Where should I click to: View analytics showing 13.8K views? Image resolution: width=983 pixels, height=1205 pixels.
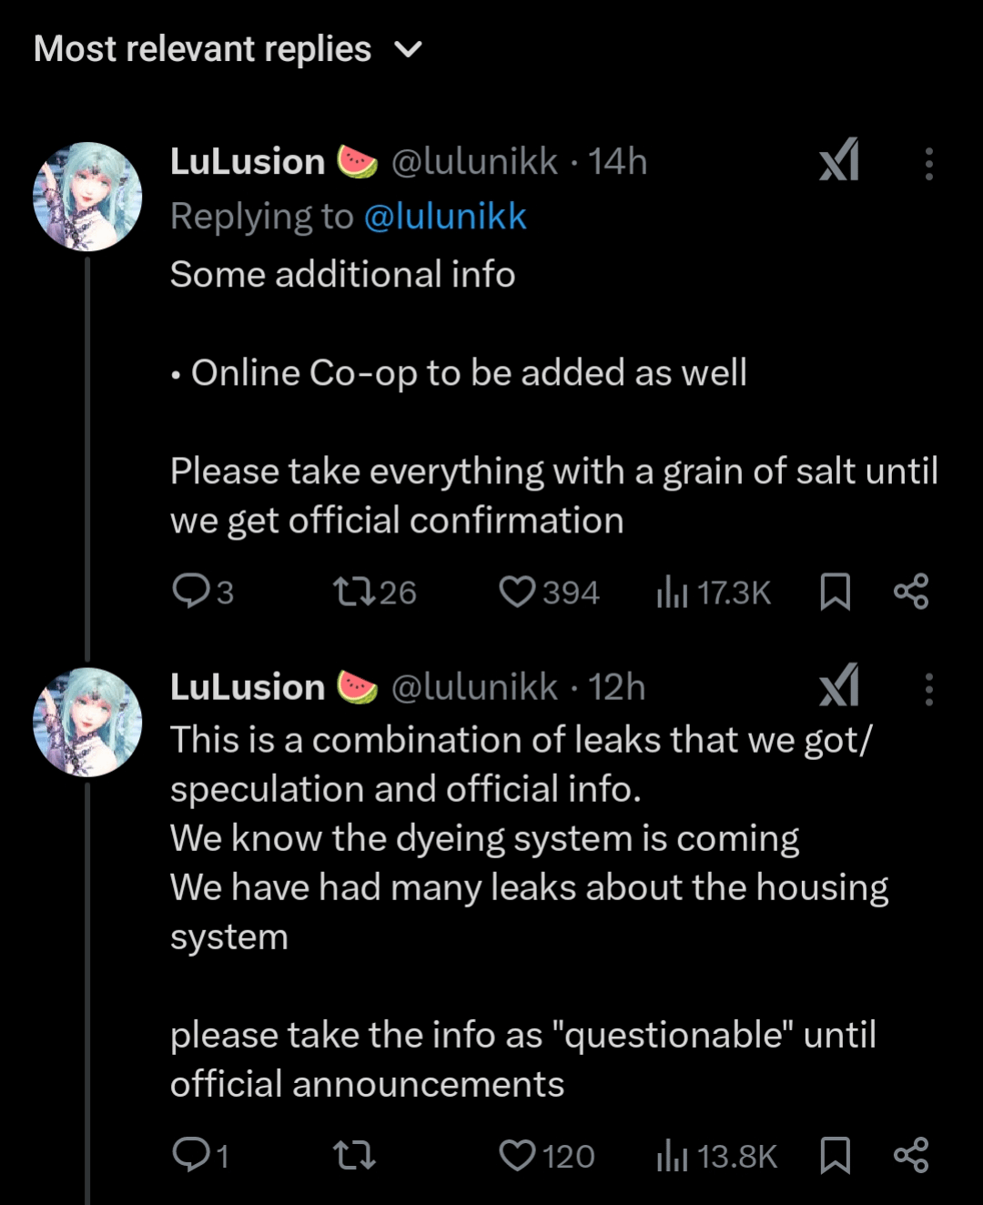pyautogui.click(x=716, y=1156)
